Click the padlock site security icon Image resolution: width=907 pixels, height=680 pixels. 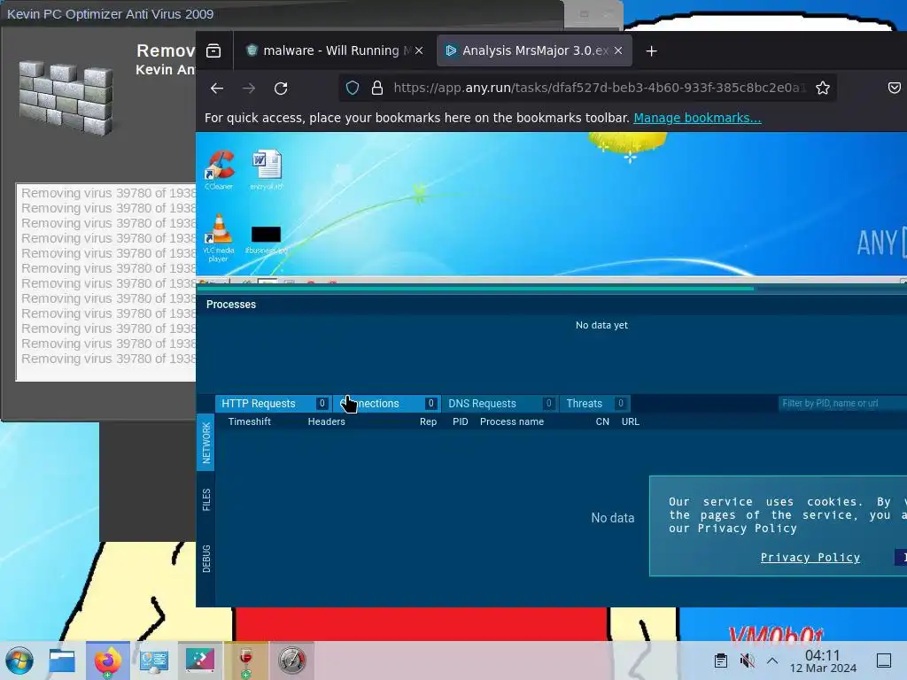coord(377,88)
